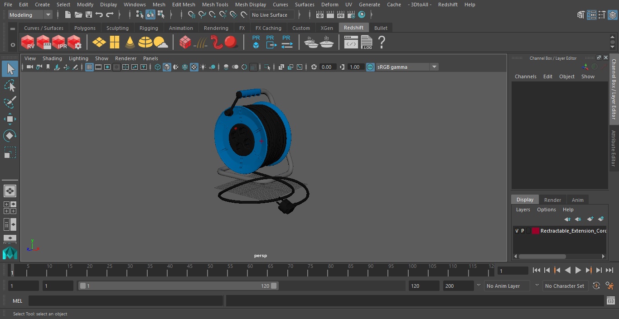Play animation backward
Screen dimensions: 619x319
point(567,270)
